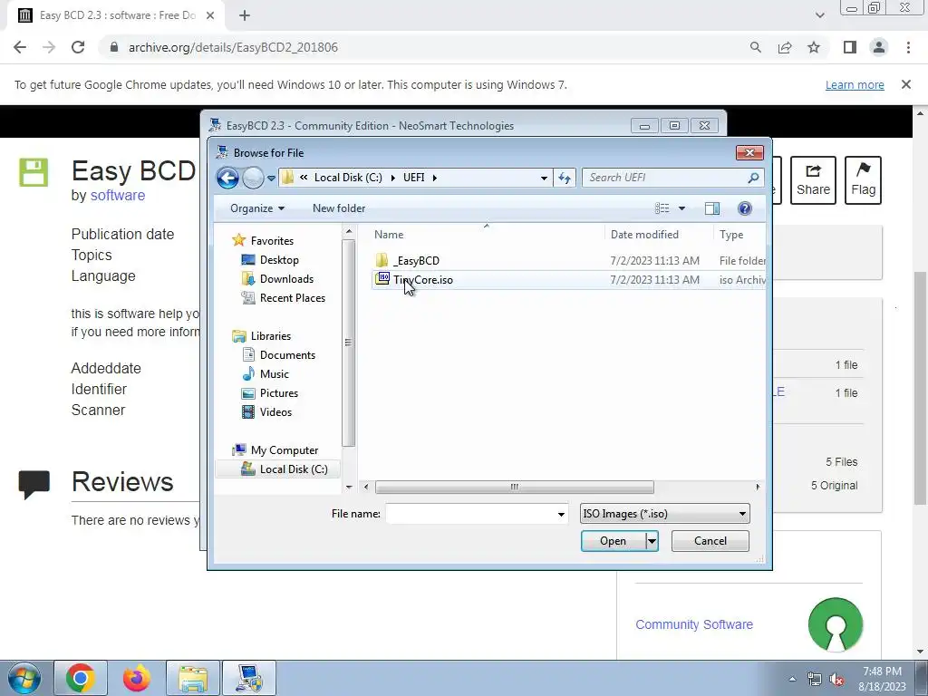The width and height of the screenshot is (928, 696).
Task: Open the ISO Images file type dropdown
Action: (664, 514)
